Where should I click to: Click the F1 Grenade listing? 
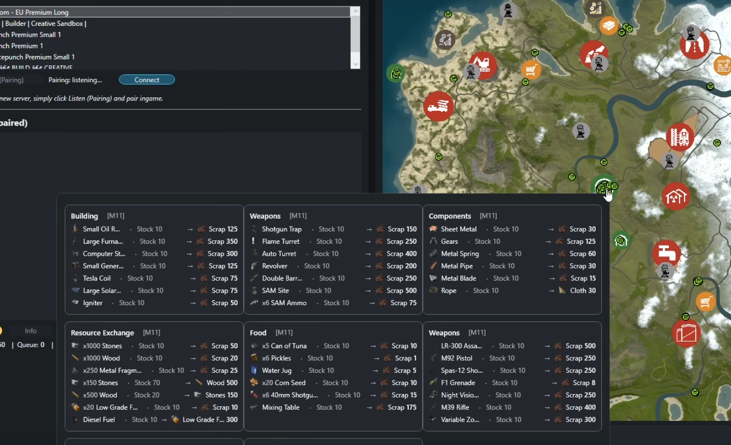512,382
